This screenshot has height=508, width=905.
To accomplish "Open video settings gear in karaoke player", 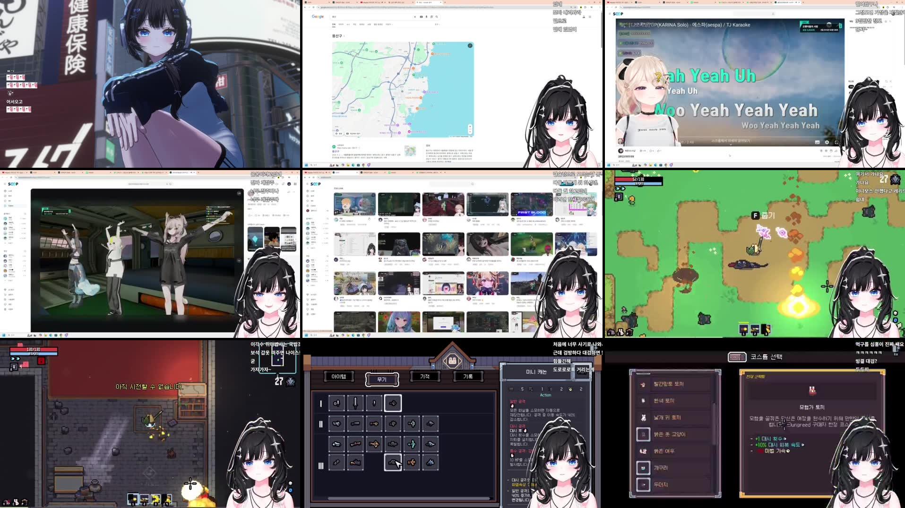I will [827, 142].
